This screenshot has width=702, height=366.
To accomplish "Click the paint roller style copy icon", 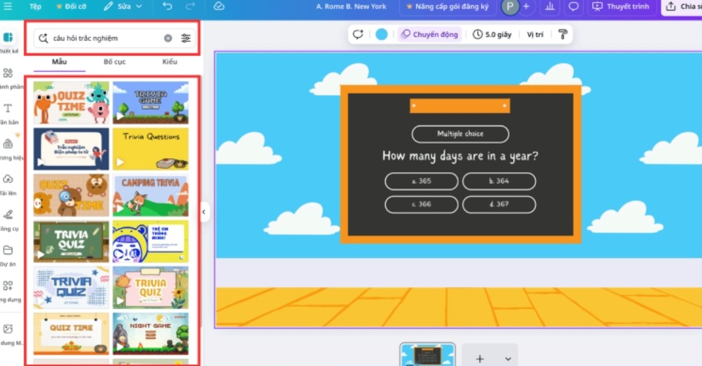I will 562,35.
